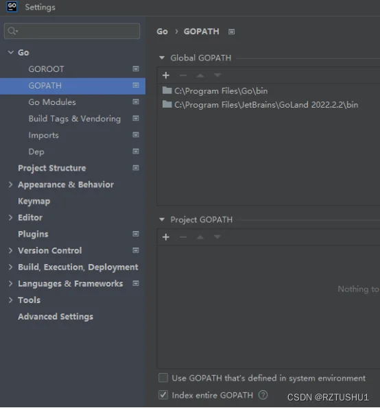The width and height of the screenshot is (380, 408).
Task: Focus the settings search field
Action: 72,31
